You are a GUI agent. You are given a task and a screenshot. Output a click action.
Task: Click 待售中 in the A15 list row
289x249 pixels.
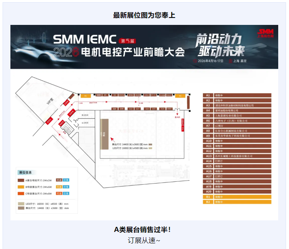click(x=219, y=166)
